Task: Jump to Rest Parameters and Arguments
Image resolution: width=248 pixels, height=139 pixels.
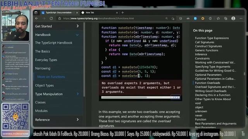Action: tap(215, 124)
